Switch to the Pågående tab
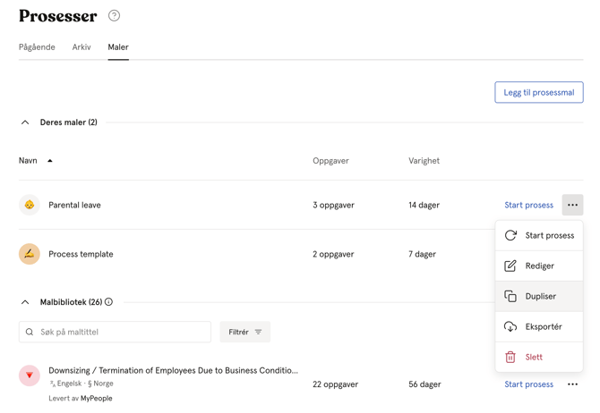Viewport: 600px width, 413px height. [x=37, y=47]
